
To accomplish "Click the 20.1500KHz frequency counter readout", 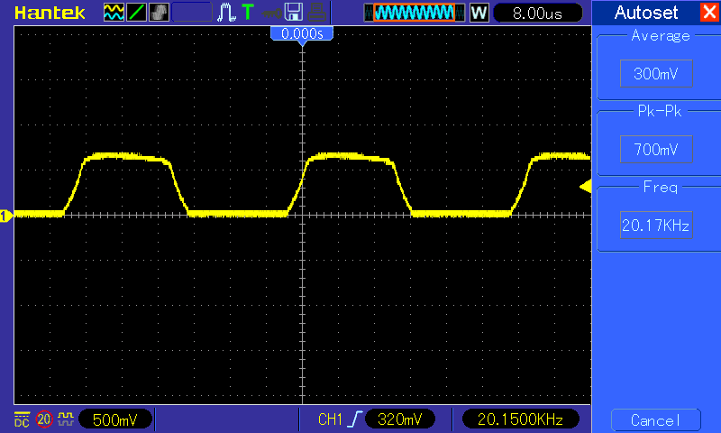I will pyautogui.click(x=520, y=419).
